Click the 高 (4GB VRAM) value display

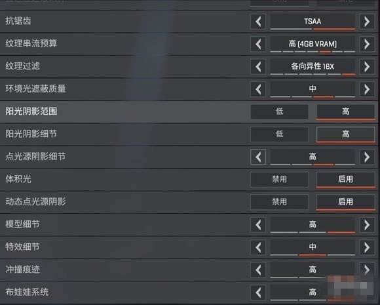tap(313, 44)
